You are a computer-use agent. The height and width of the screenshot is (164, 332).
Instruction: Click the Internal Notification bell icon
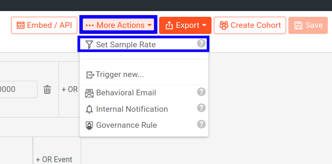pyautogui.click(x=89, y=109)
